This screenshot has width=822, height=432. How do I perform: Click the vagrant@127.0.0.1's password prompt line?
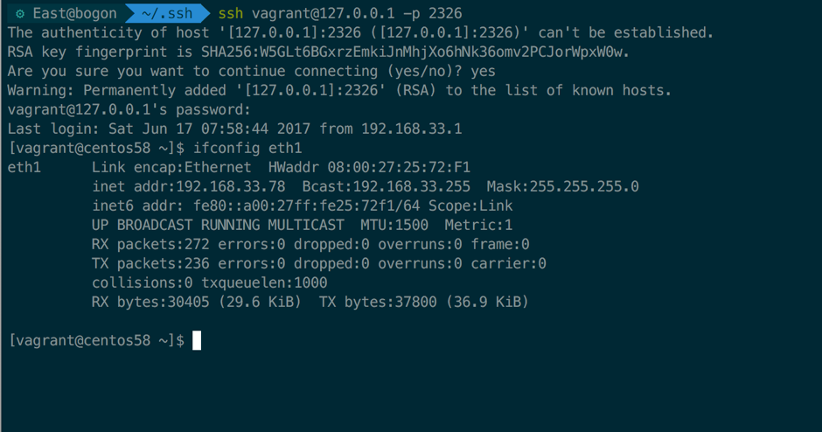click(129, 109)
